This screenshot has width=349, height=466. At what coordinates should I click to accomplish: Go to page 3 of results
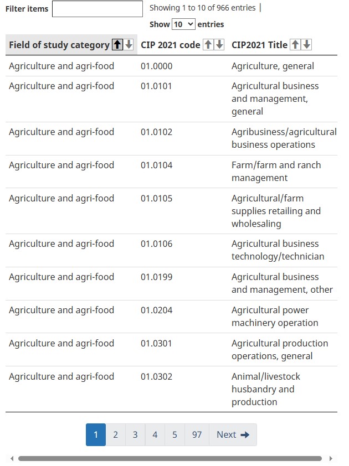[135, 435]
